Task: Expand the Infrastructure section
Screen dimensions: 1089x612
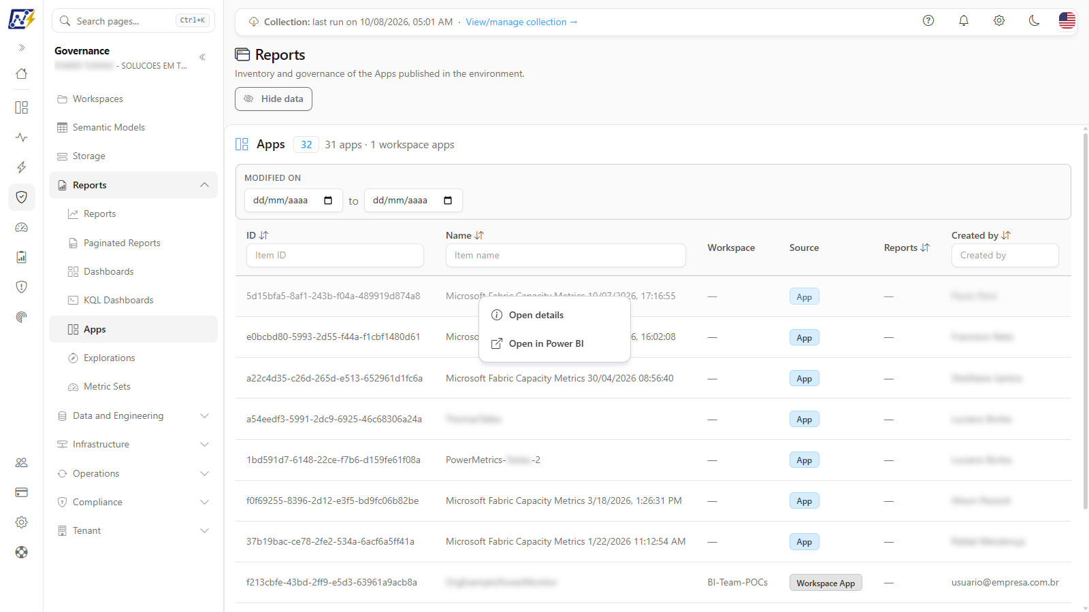Action: tap(133, 444)
